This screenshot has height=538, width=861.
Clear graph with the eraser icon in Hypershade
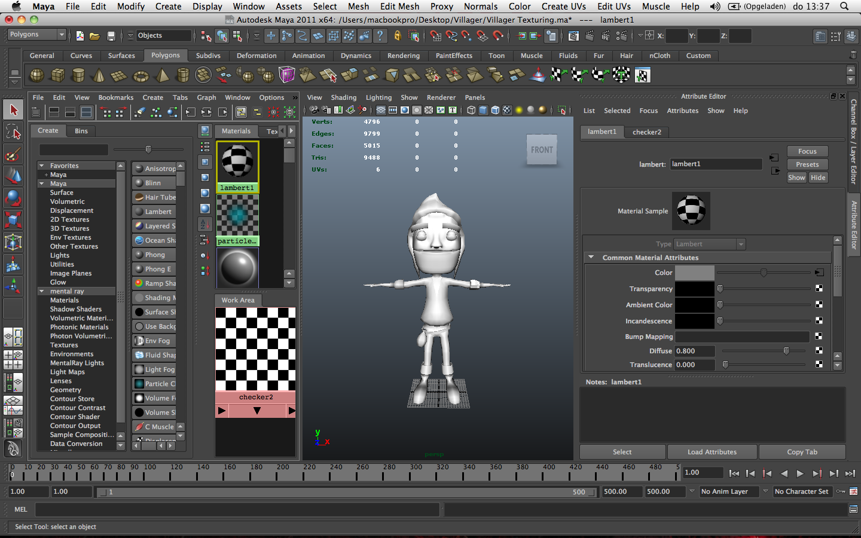tap(140, 112)
